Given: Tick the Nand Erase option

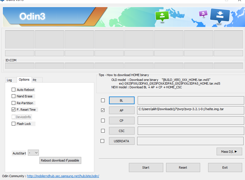Looking at the screenshot, I should (13, 96).
